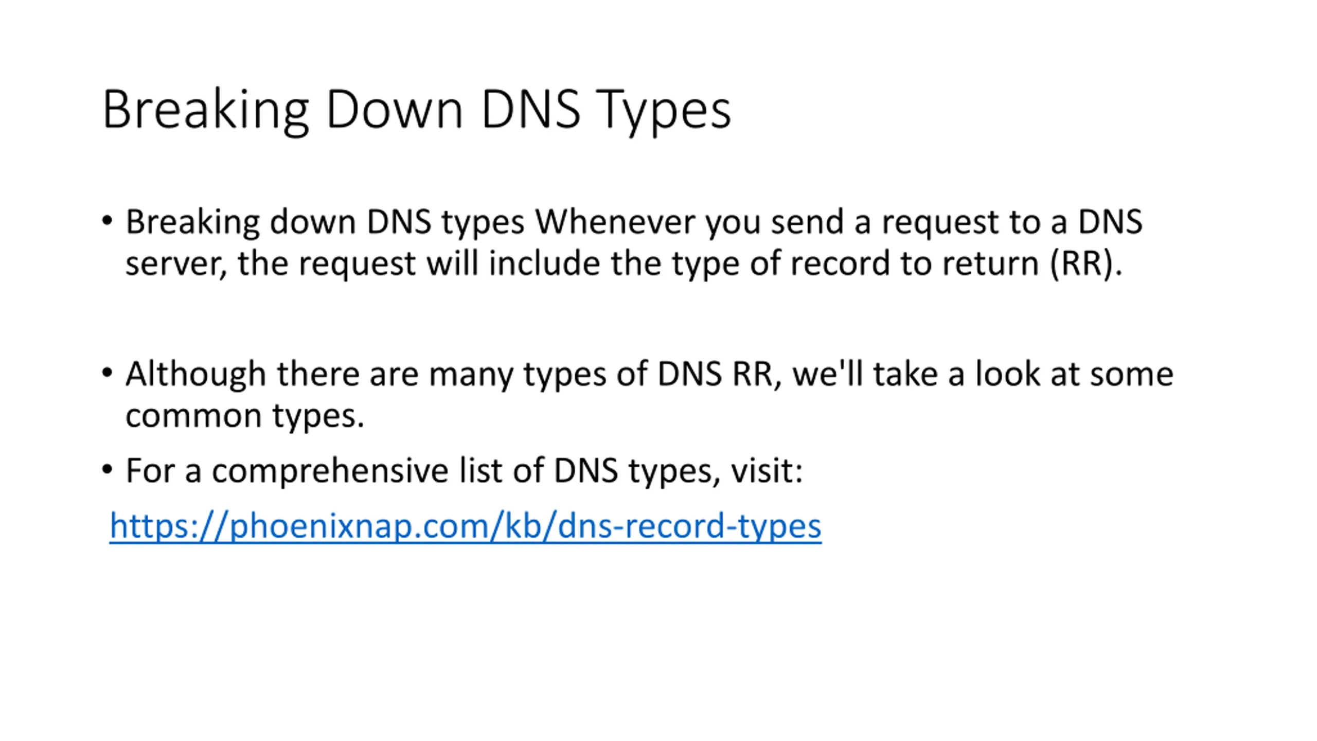Click the word Down in the title

click(395, 110)
